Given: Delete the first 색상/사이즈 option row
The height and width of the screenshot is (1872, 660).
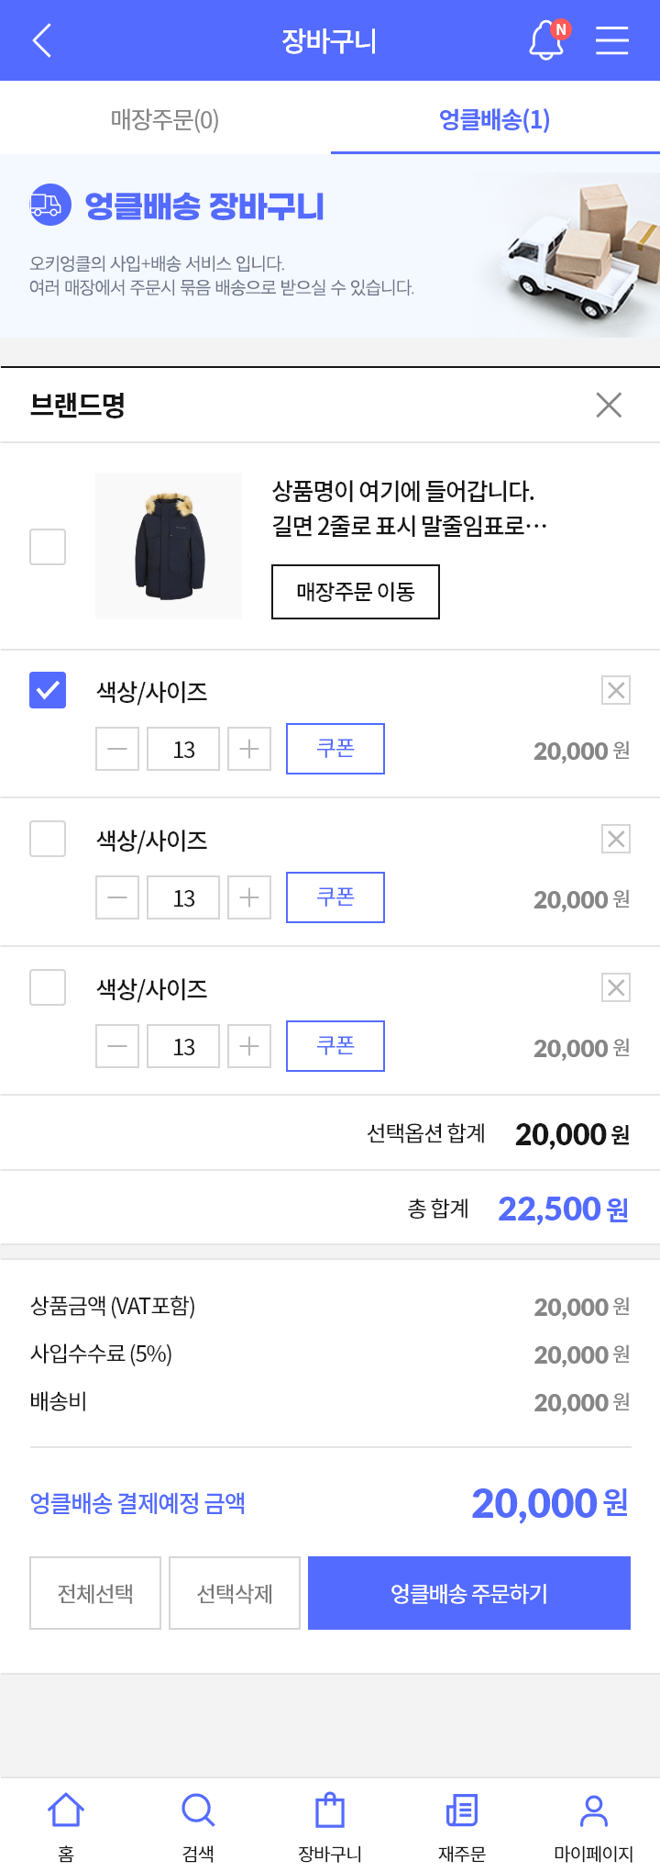Looking at the screenshot, I should pyautogui.click(x=616, y=690).
